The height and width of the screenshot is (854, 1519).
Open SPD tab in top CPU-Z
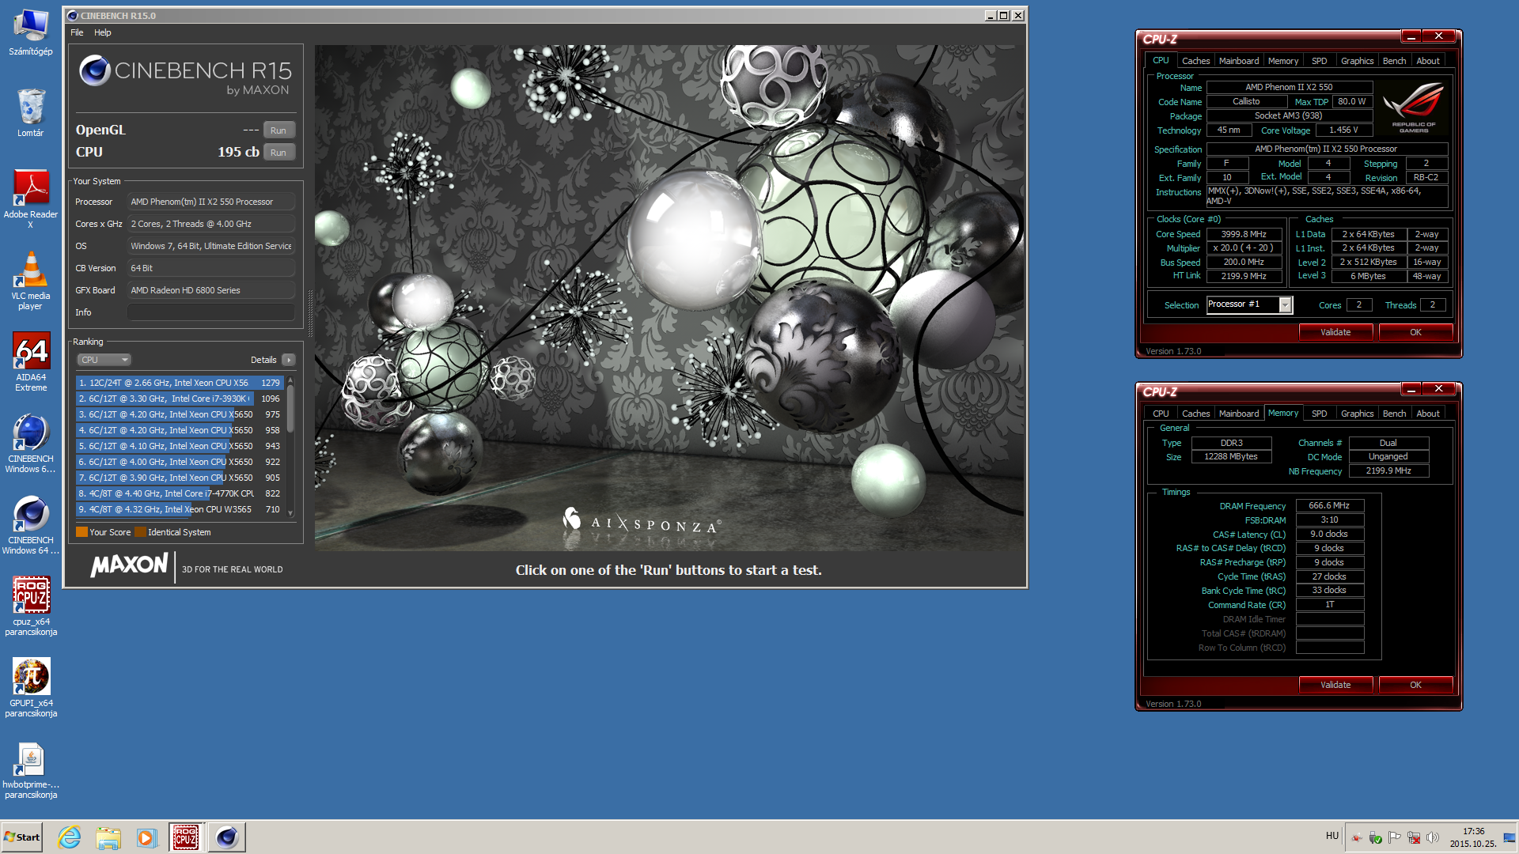point(1319,61)
